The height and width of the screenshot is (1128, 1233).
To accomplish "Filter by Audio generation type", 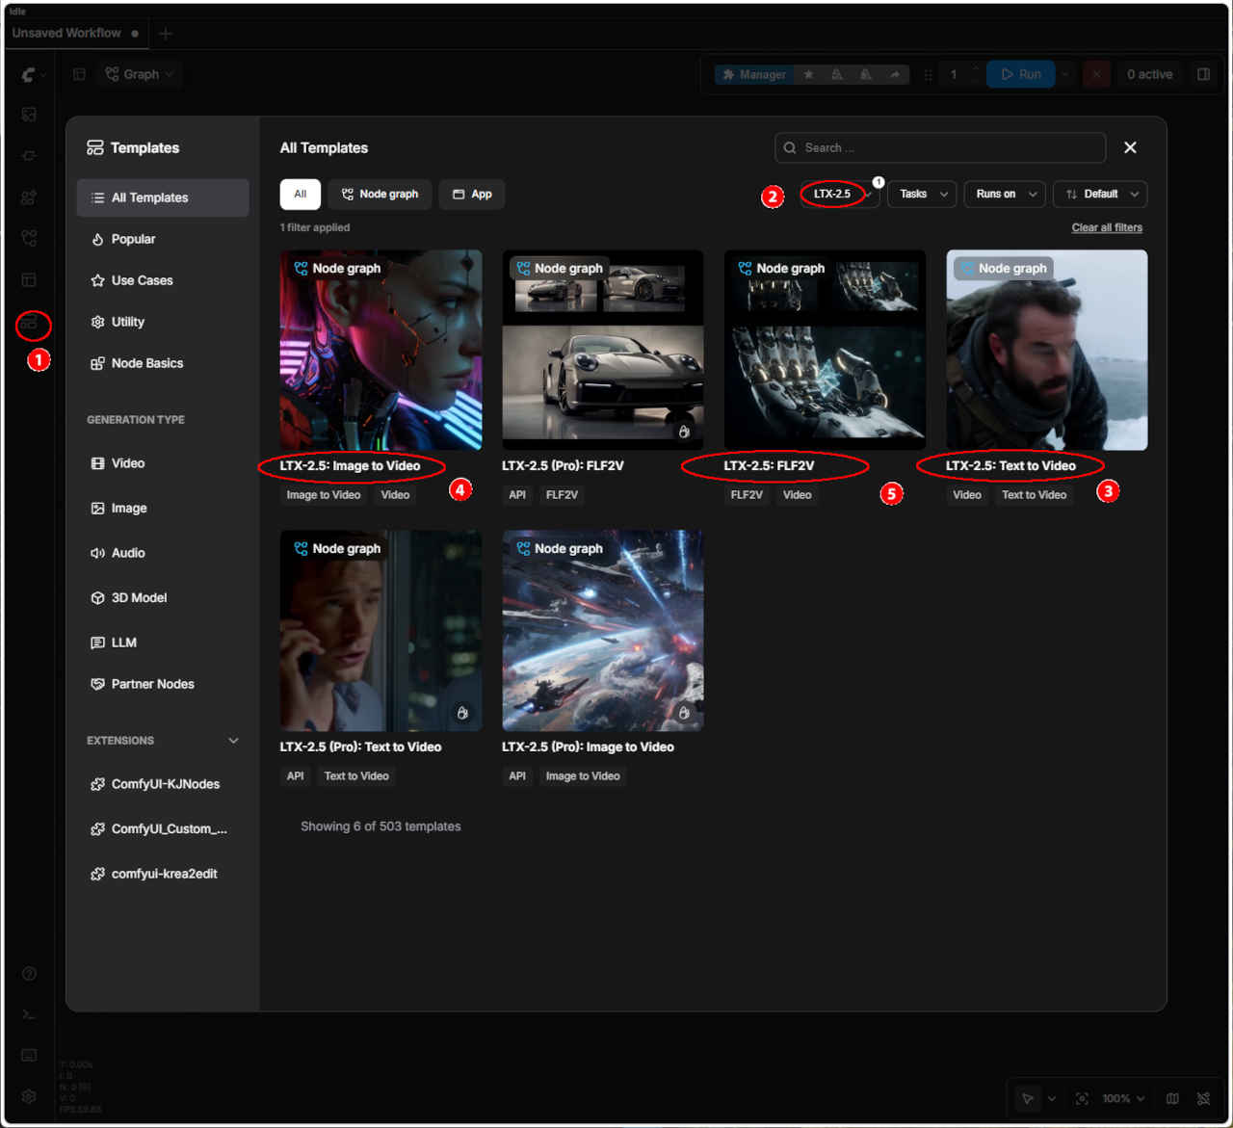I will 162,553.
